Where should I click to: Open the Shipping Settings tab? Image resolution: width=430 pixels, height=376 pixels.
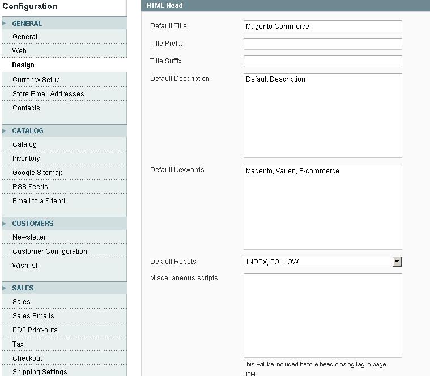[x=65, y=371]
